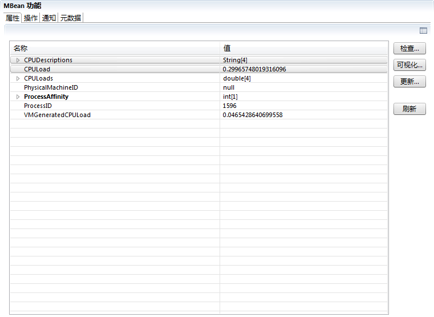
Task: Click the ProcessID value 1596
Action: click(230, 106)
